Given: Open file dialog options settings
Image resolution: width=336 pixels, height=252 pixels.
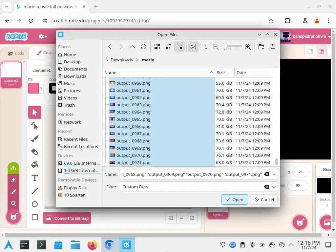Looking at the screenshot, I should (x=272, y=47).
